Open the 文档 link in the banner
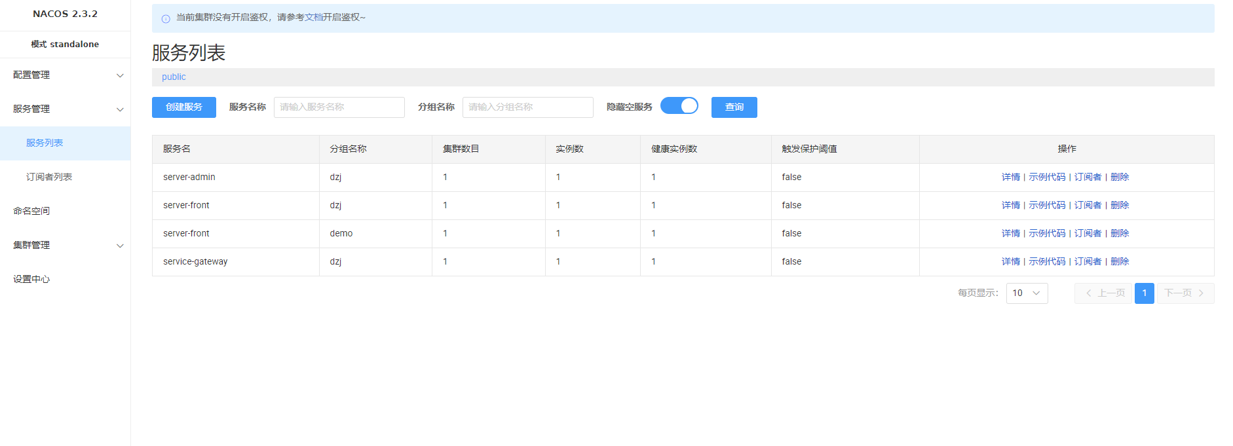Viewport: 1233px width, 446px height. click(314, 18)
